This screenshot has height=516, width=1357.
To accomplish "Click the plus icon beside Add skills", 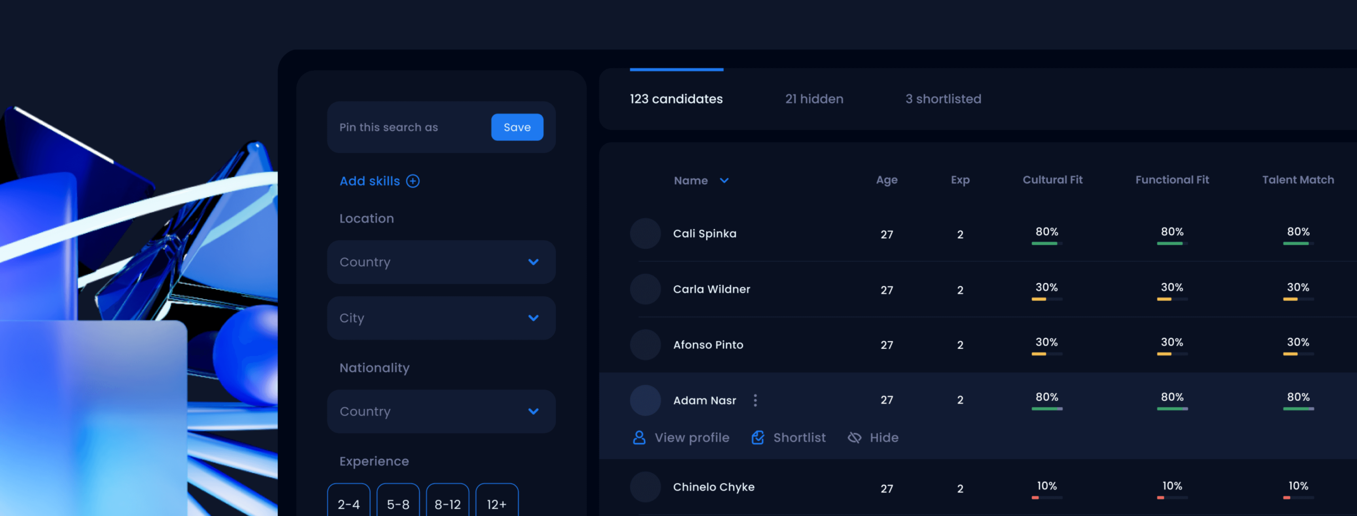I will tap(412, 181).
